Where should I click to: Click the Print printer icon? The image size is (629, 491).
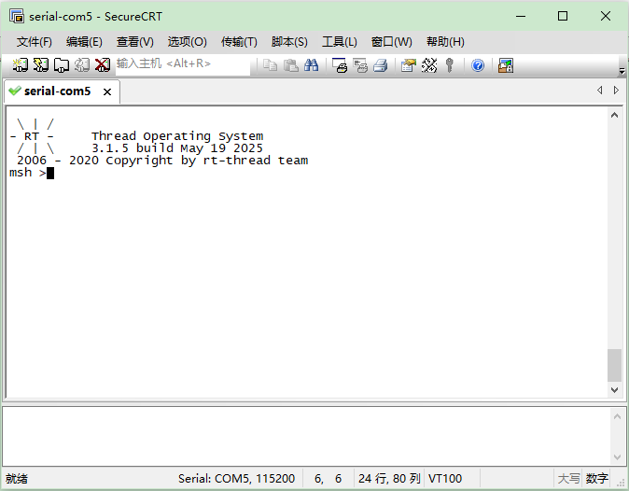click(x=381, y=65)
